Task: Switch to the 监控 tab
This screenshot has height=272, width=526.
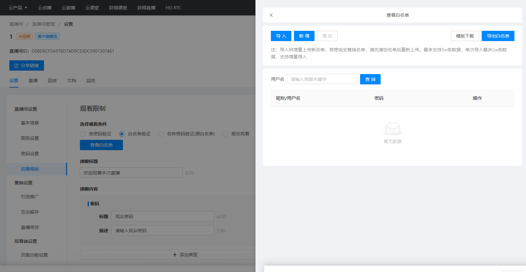Action: (91, 81)
